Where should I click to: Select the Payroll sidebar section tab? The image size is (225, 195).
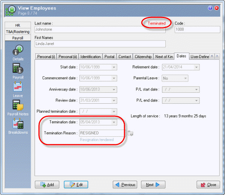pos(18,38)
